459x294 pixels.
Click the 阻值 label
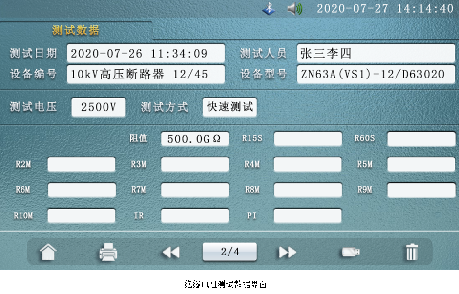[x=139, y=138]
